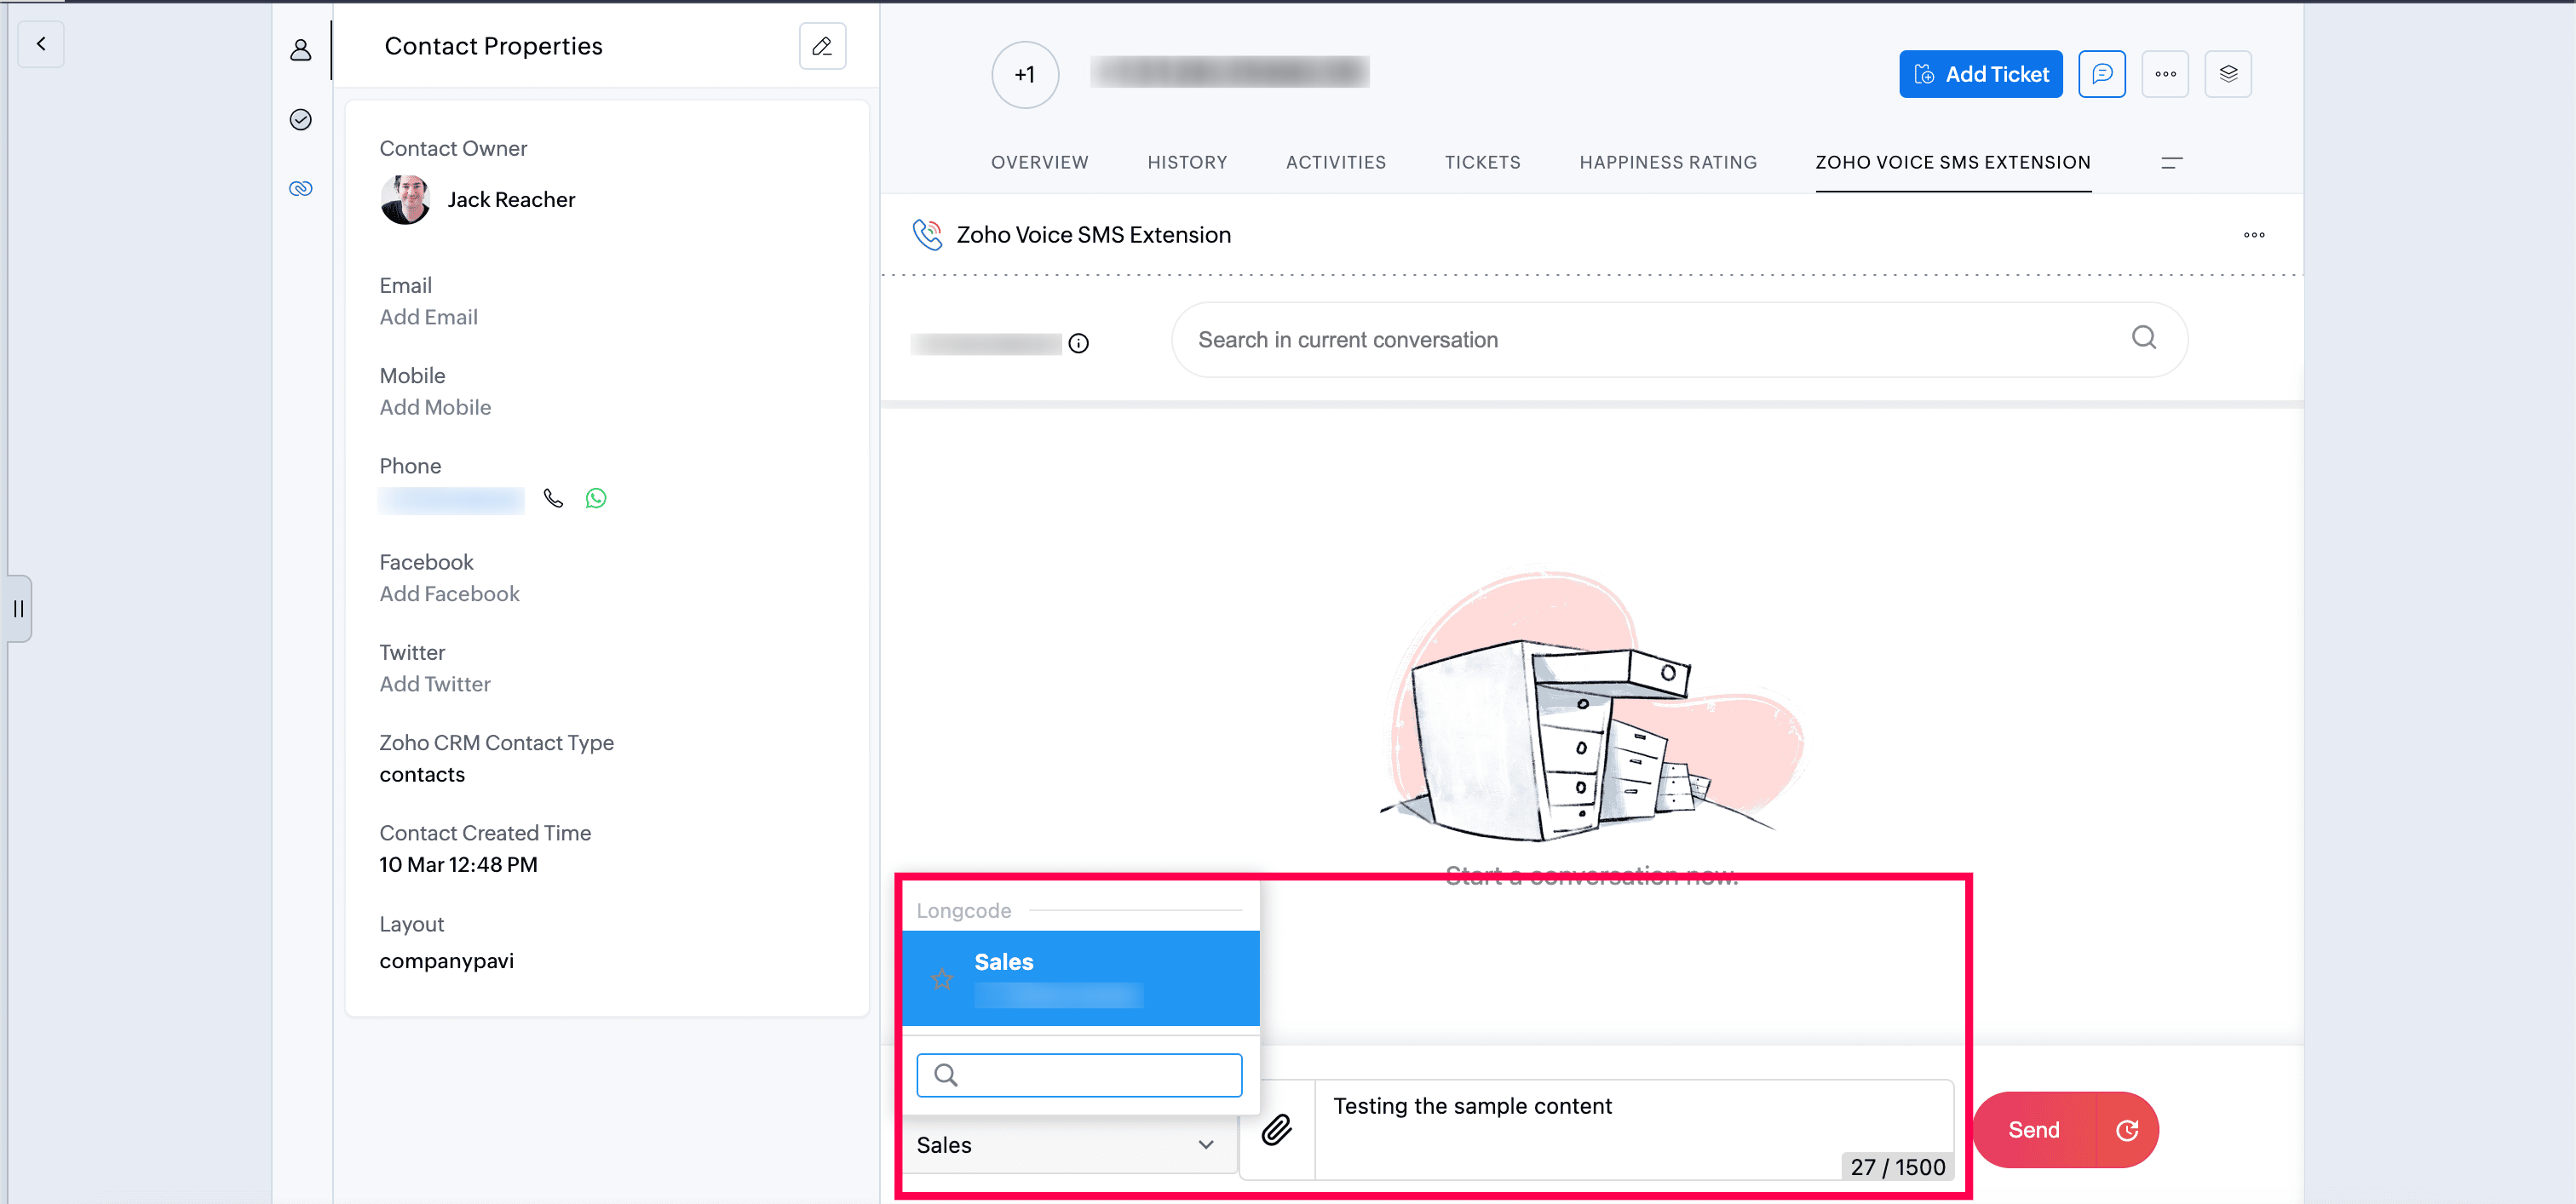Toggle the left panel collapse handle
2576x1204 pixels.
point(19,607)
